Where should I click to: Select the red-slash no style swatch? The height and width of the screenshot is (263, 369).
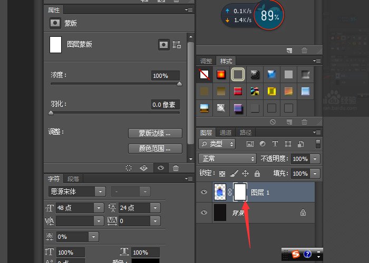[x=204, y=75]
